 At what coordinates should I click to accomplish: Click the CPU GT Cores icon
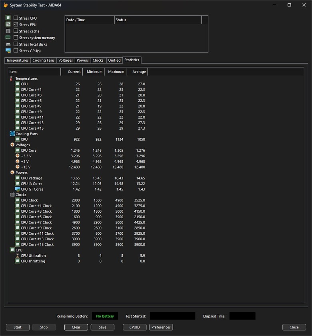tap(18, 189)
